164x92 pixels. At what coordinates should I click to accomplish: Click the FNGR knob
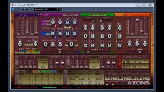click(53, 45)
